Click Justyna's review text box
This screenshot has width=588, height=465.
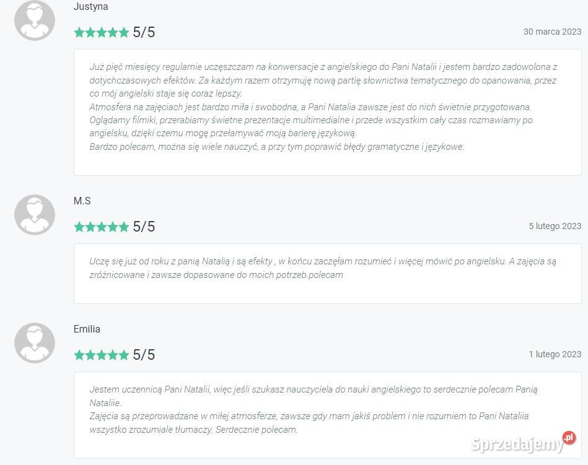(x=327, y=111)
